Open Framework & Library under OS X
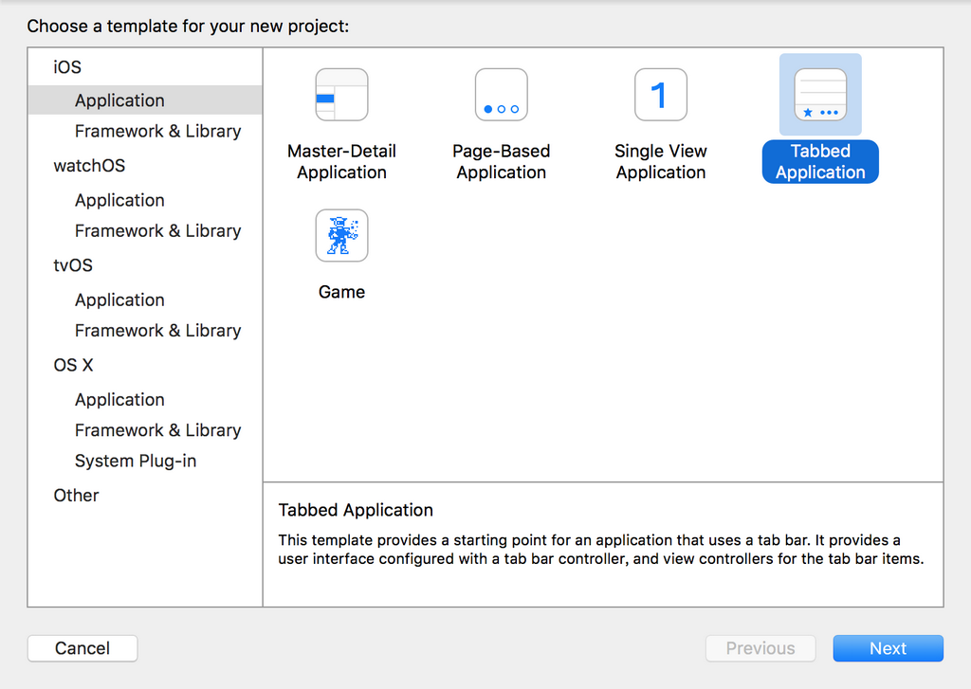971x689 pixels. [x=157, y=430]
